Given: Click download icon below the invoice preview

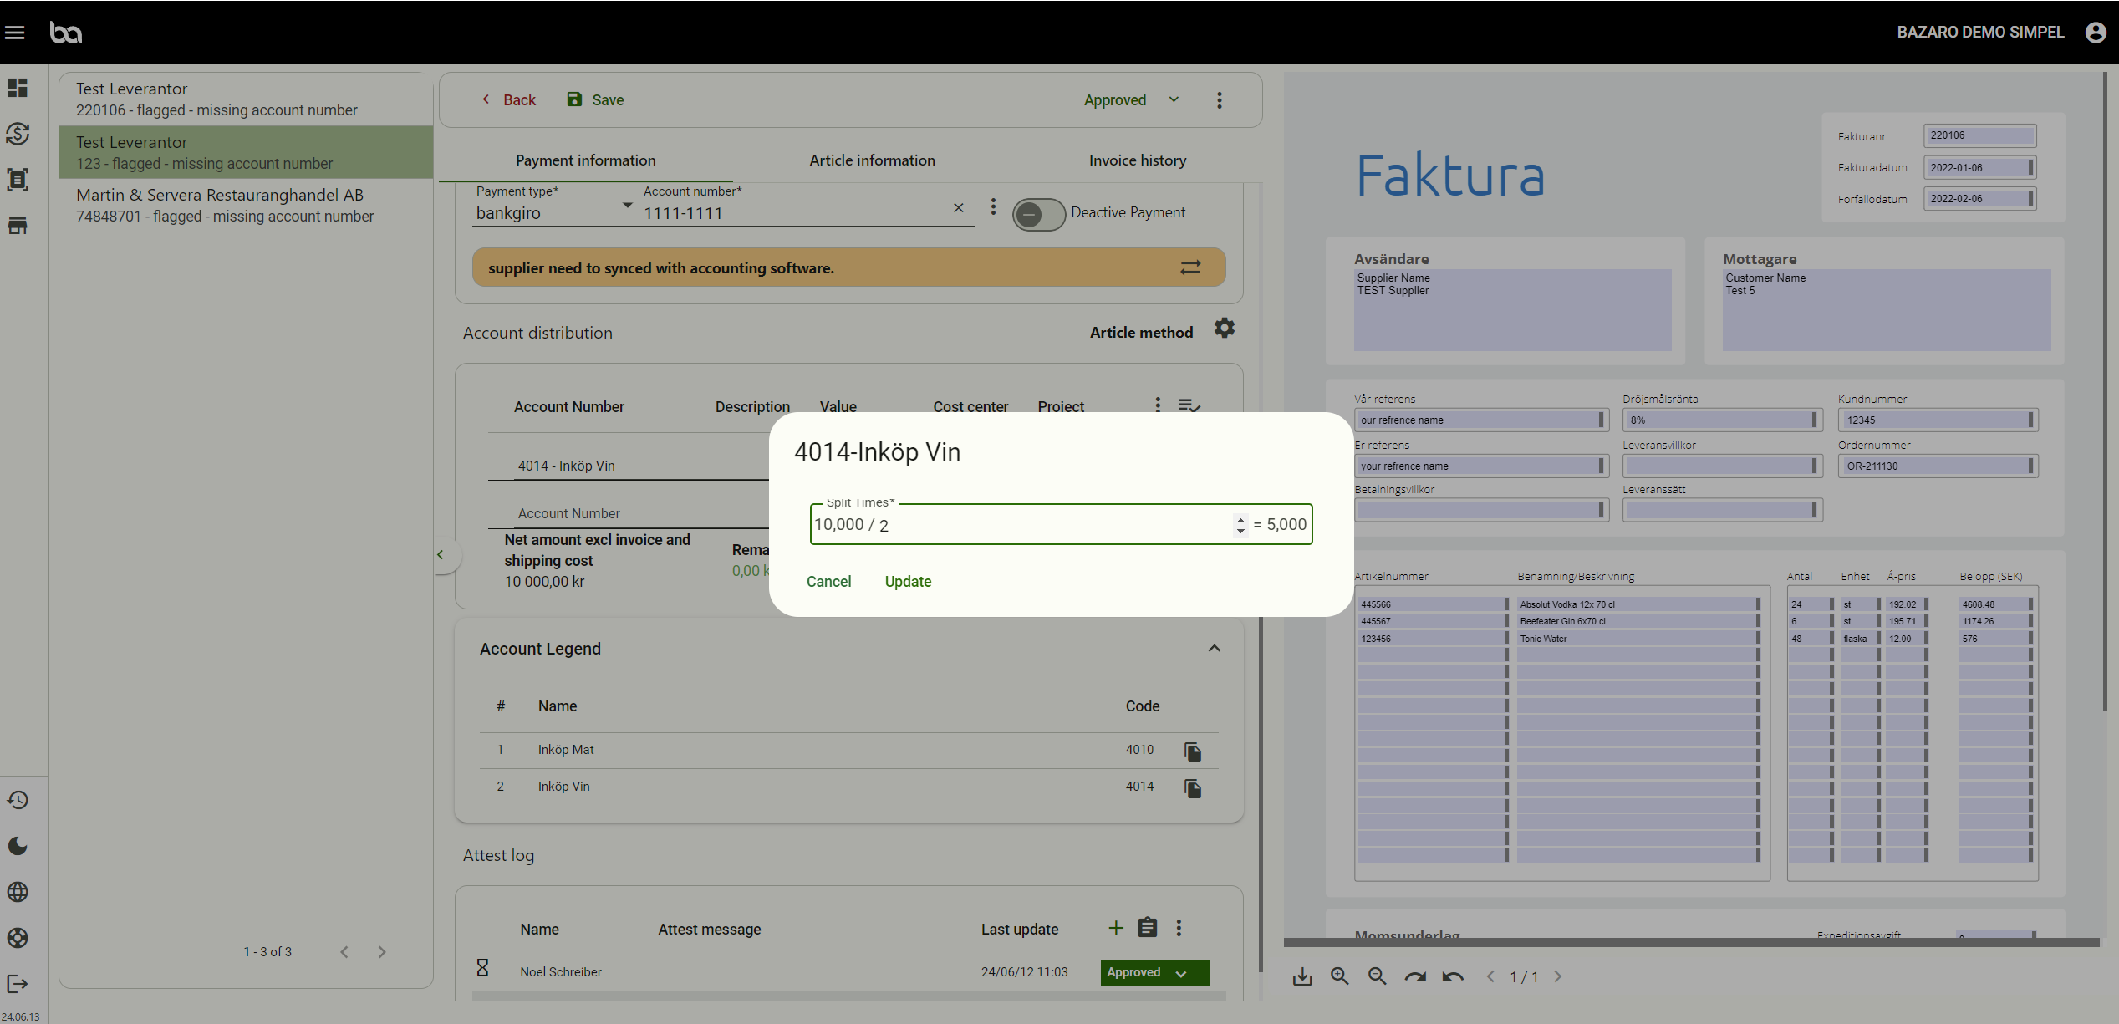Looking at the screenshot, I should [x=1302, y=976].
